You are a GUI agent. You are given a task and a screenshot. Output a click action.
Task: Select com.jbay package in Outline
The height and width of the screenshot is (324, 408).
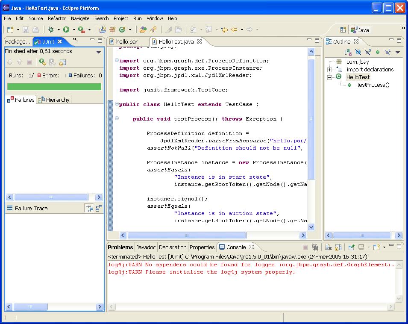coord(358,62)
